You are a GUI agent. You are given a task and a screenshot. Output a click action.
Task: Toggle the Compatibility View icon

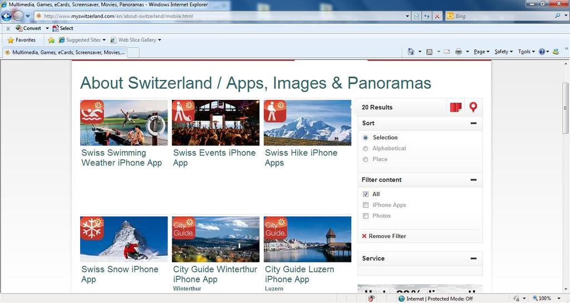coord(416,16)
